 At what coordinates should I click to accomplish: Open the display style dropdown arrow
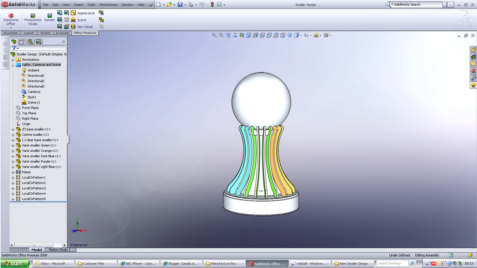301,35
